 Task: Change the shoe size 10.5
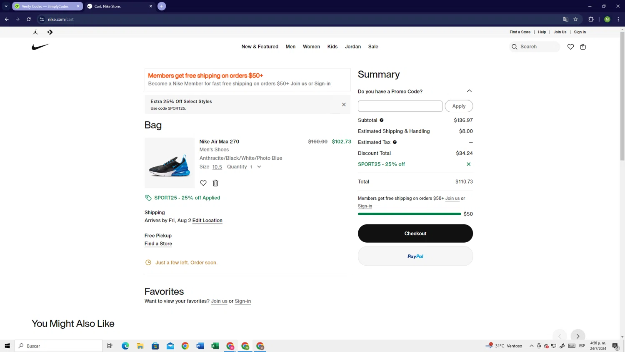(217, 167)
